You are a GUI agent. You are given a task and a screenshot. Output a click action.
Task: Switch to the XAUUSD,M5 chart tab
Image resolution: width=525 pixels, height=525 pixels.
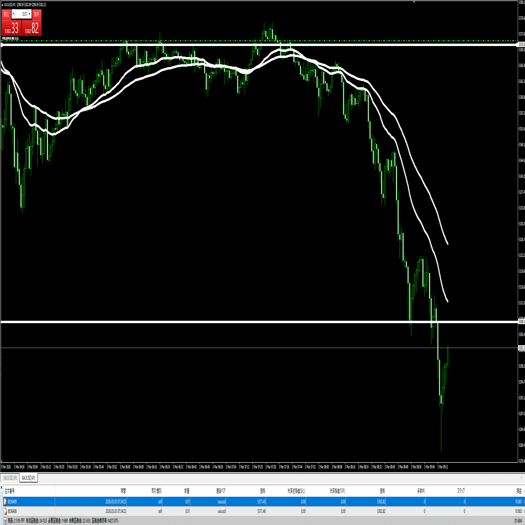(x=10, y=478)
